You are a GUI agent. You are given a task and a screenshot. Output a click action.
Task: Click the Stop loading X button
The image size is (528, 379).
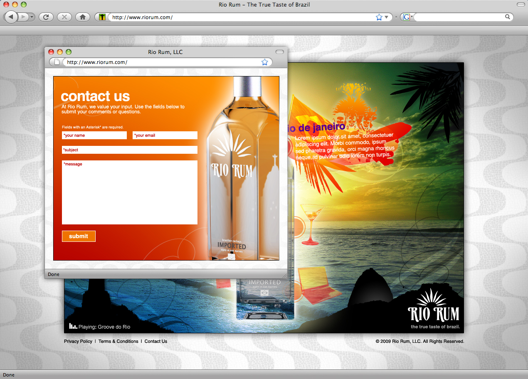pyautogui.click(x=64, y=17)
